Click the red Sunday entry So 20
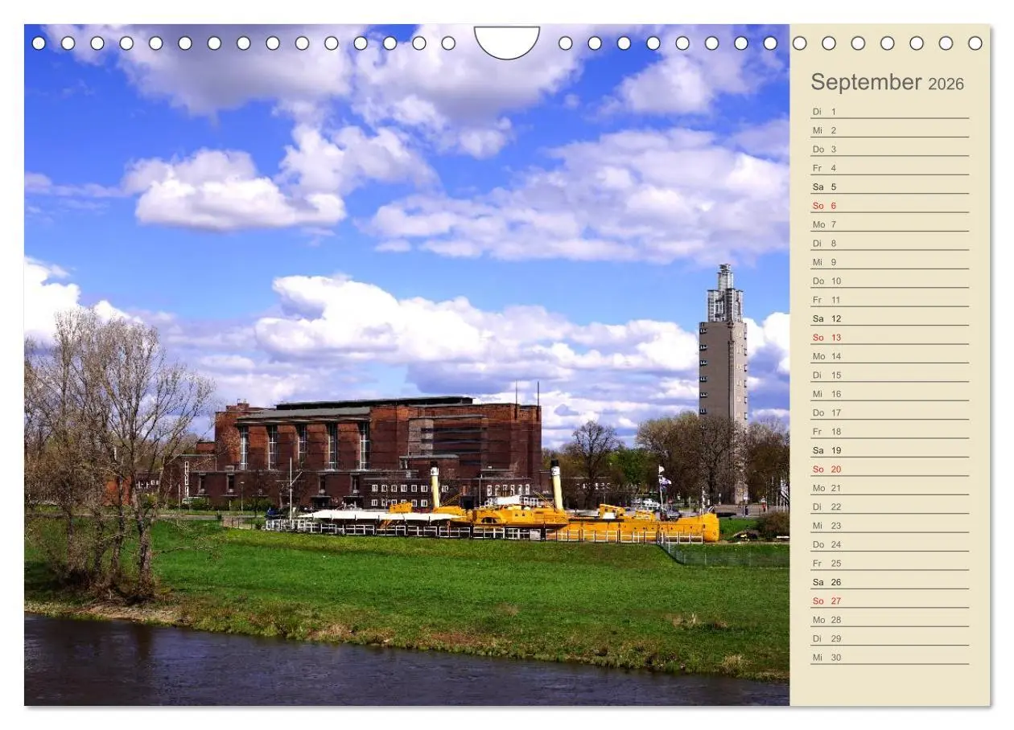Screen dimensions: 1014x730 click(x=825, y=469)
